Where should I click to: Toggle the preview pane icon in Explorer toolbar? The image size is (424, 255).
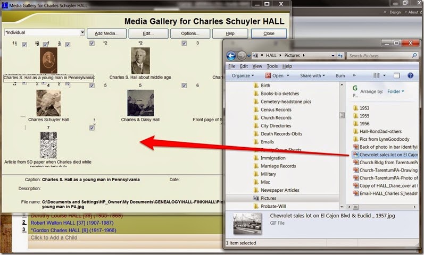396,75
